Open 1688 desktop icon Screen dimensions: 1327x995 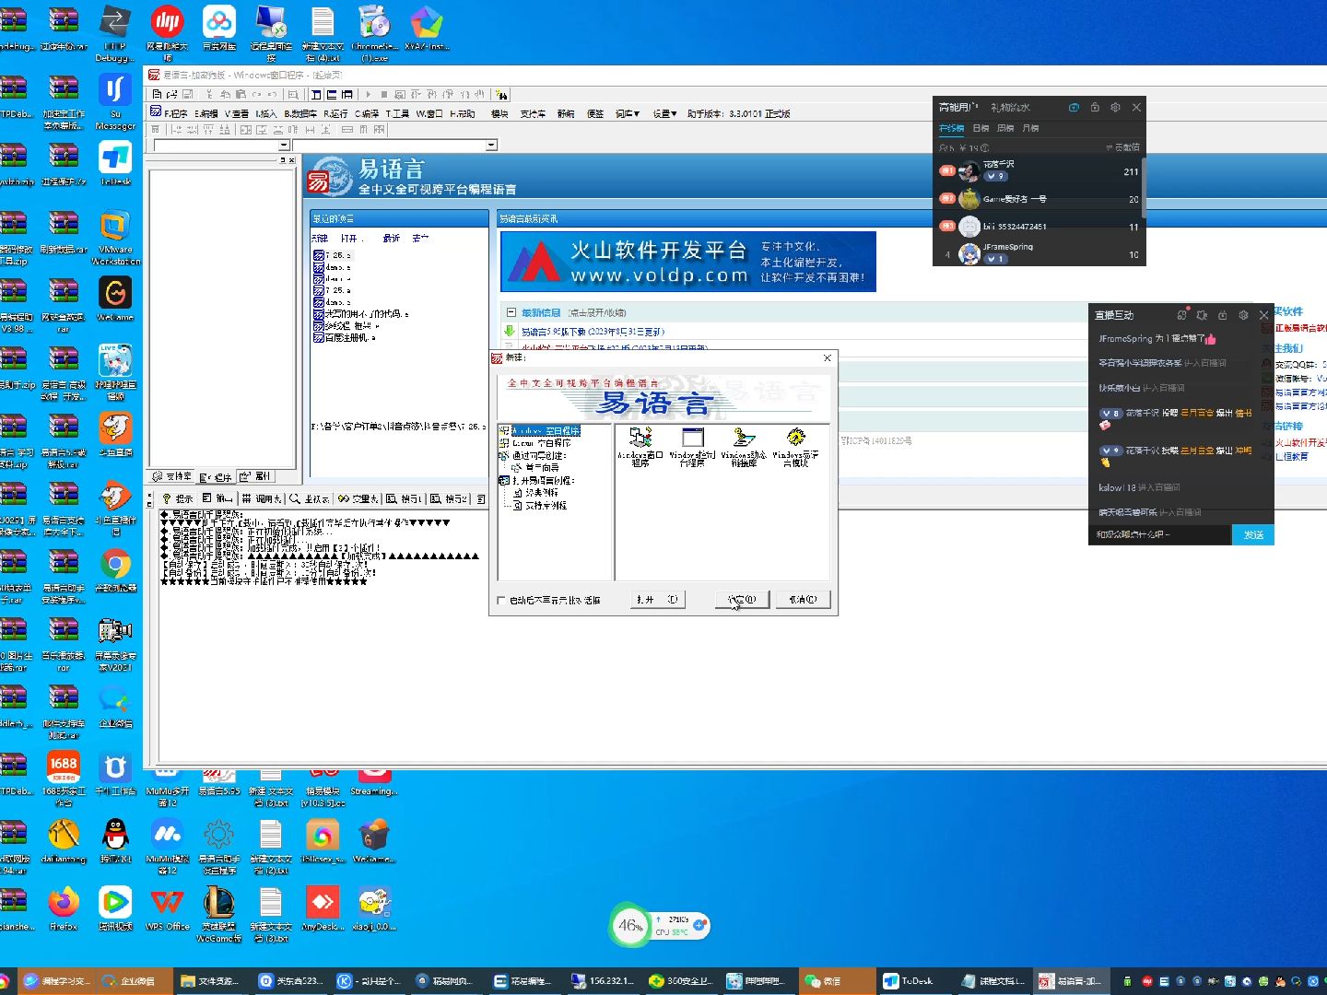pyautogui.click(x=64, y=778)
